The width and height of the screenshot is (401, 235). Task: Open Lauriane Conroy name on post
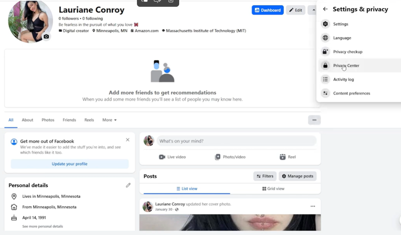[x=170, y=204]
